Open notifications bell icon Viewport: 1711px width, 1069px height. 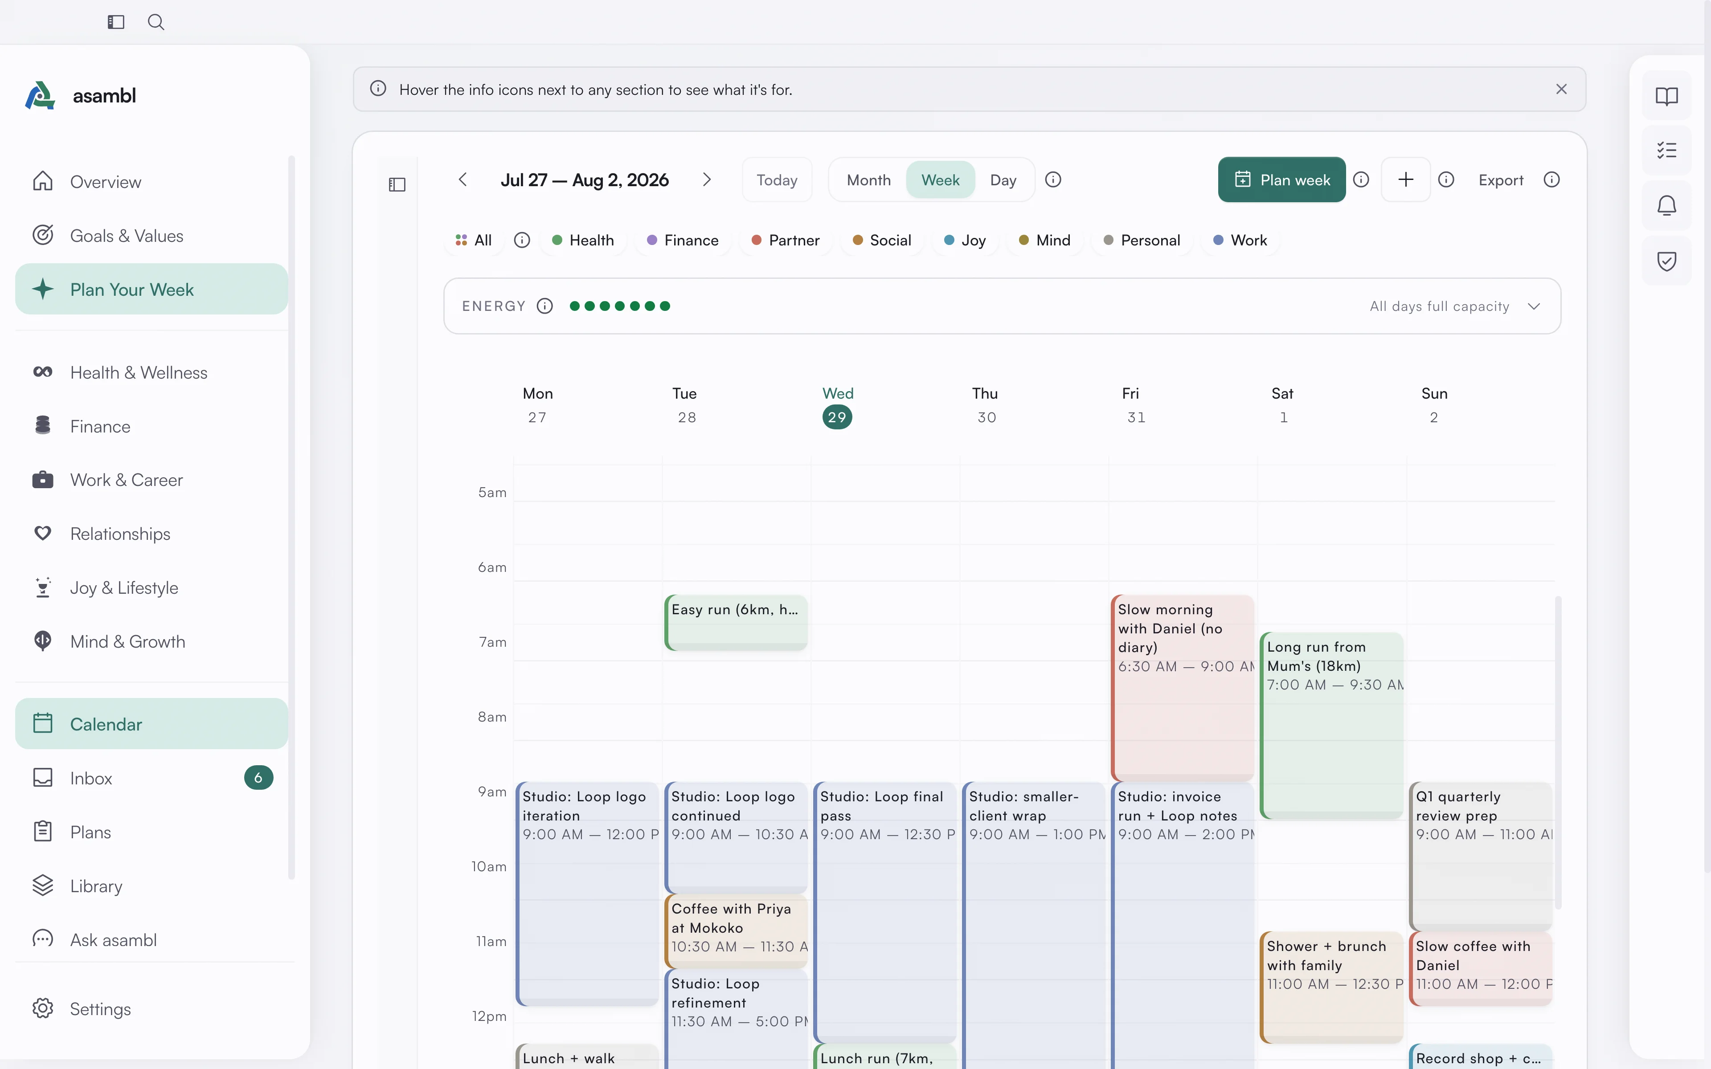[x=1666, y=206]
